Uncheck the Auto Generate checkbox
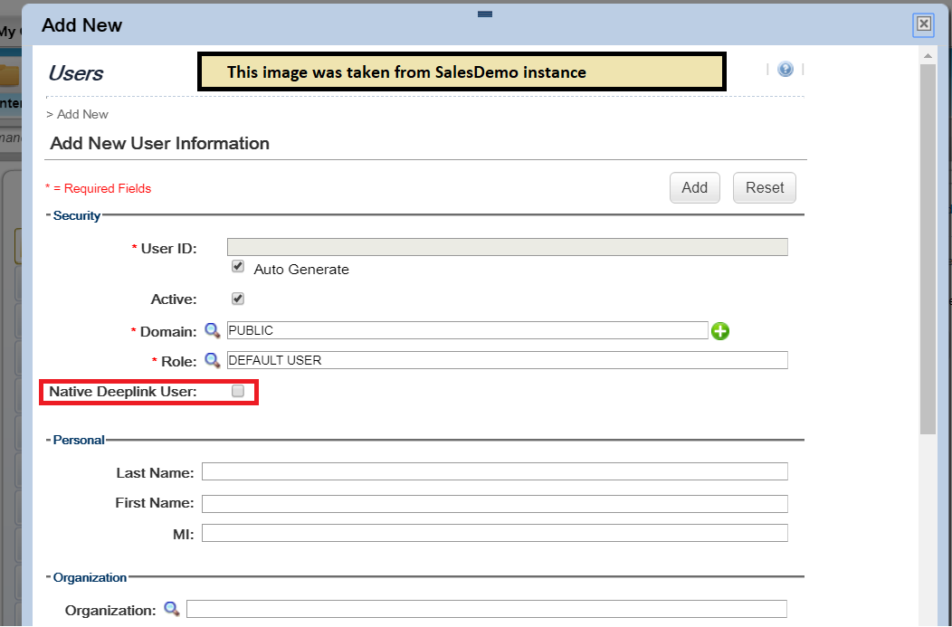This screenshot has width=952, height=627. tap(238, 267)
